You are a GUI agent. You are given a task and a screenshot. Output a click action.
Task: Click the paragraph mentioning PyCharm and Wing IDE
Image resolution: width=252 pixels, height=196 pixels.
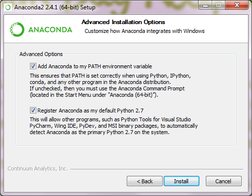pos(113,126)
